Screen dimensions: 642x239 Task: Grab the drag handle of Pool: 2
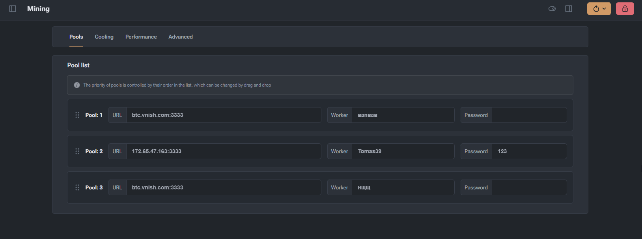[77, 151]
